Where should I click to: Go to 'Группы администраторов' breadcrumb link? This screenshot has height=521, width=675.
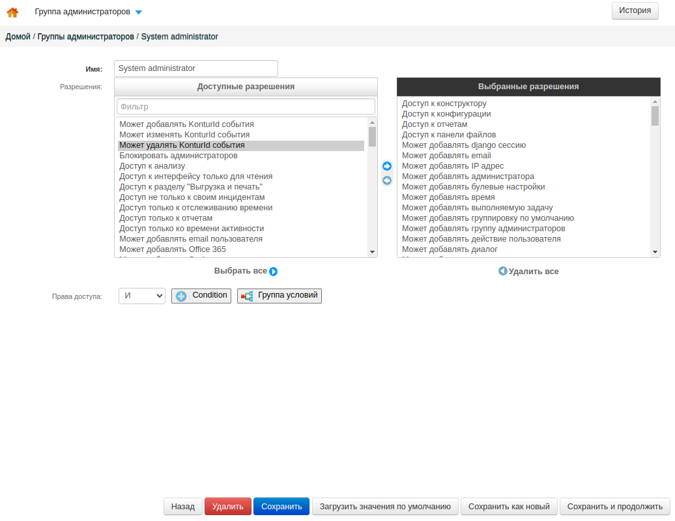[86, 36]
